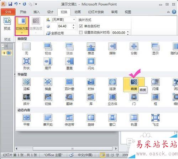The width and height of the screenshot is (178, 159).
Task: Switch to the 插入 Insert tab
Action: tap(36, 12)
